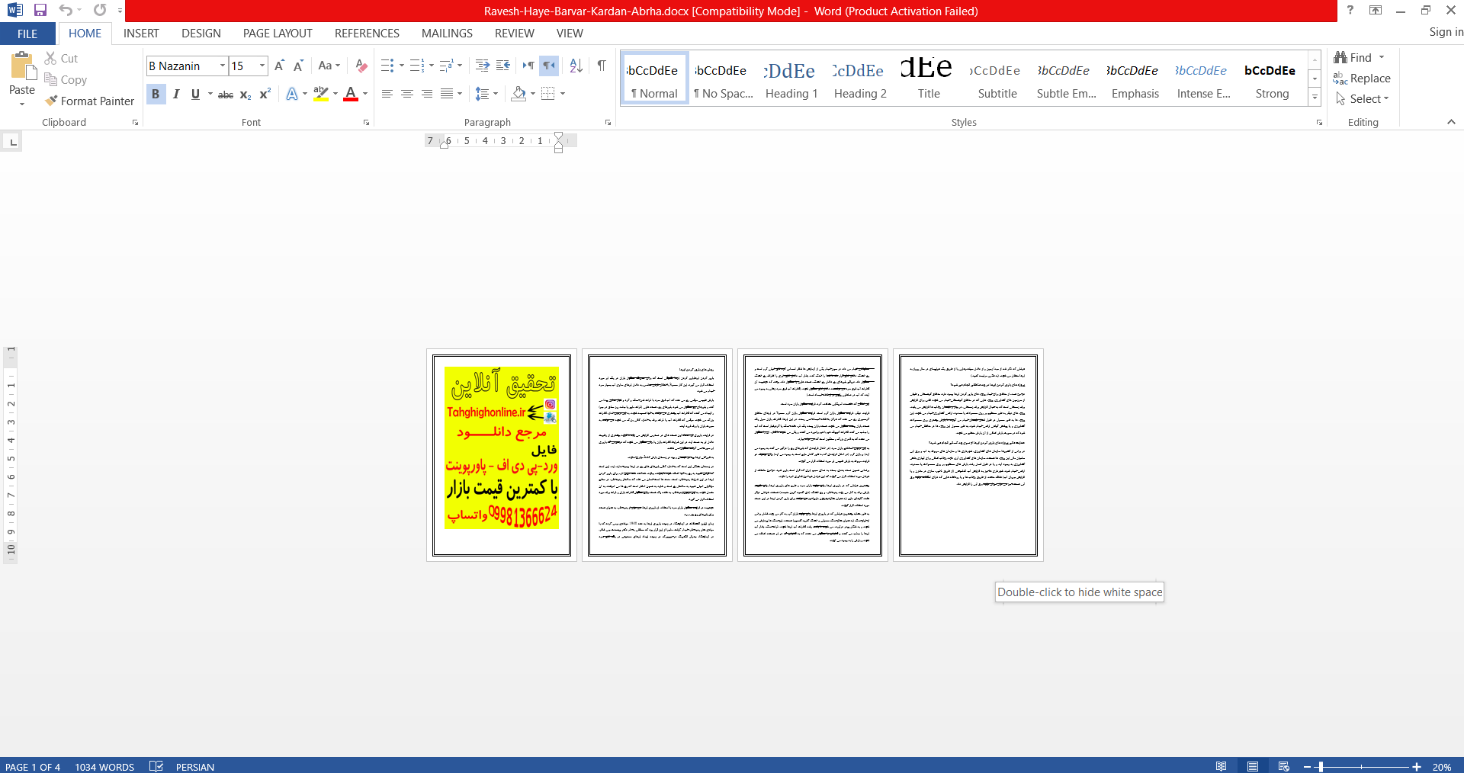Zoom out with the minus button

(x=1307, y=766)
